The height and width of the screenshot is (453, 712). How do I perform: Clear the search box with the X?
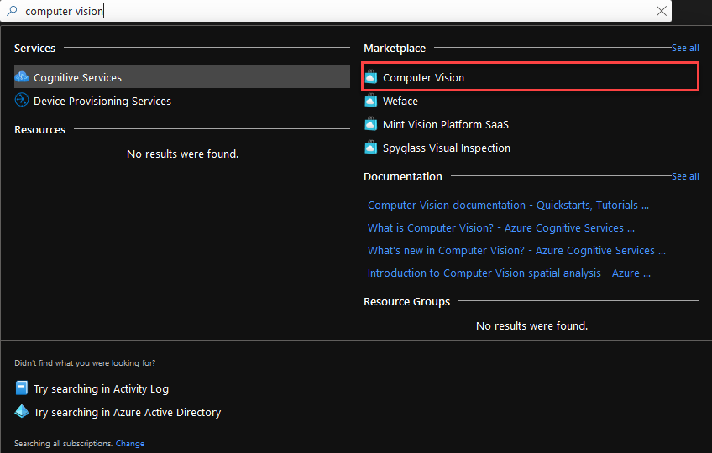tap(662, 11)
